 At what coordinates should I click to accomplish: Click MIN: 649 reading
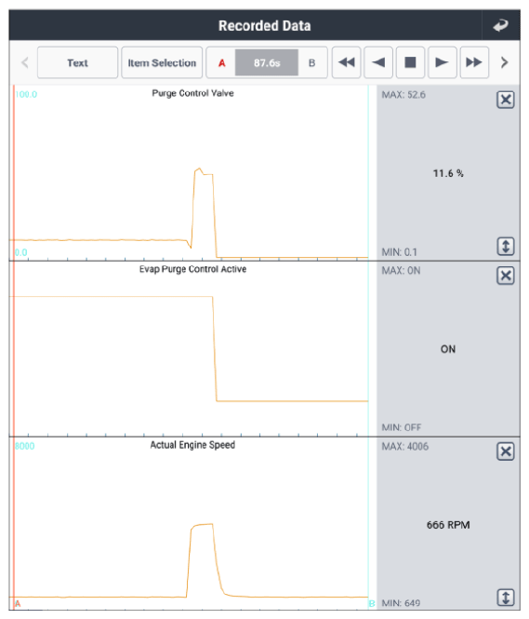[x=401, y=603]
